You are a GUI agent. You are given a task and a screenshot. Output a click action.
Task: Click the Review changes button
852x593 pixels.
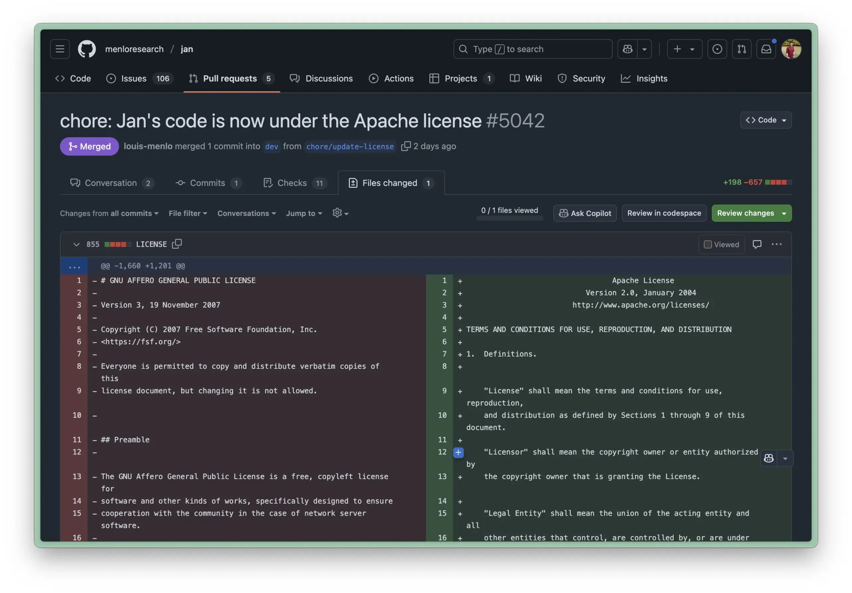751,213
